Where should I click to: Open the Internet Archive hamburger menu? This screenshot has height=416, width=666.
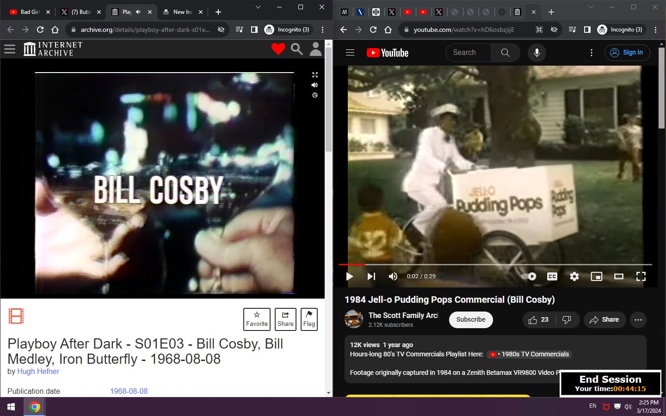(10, 49)
